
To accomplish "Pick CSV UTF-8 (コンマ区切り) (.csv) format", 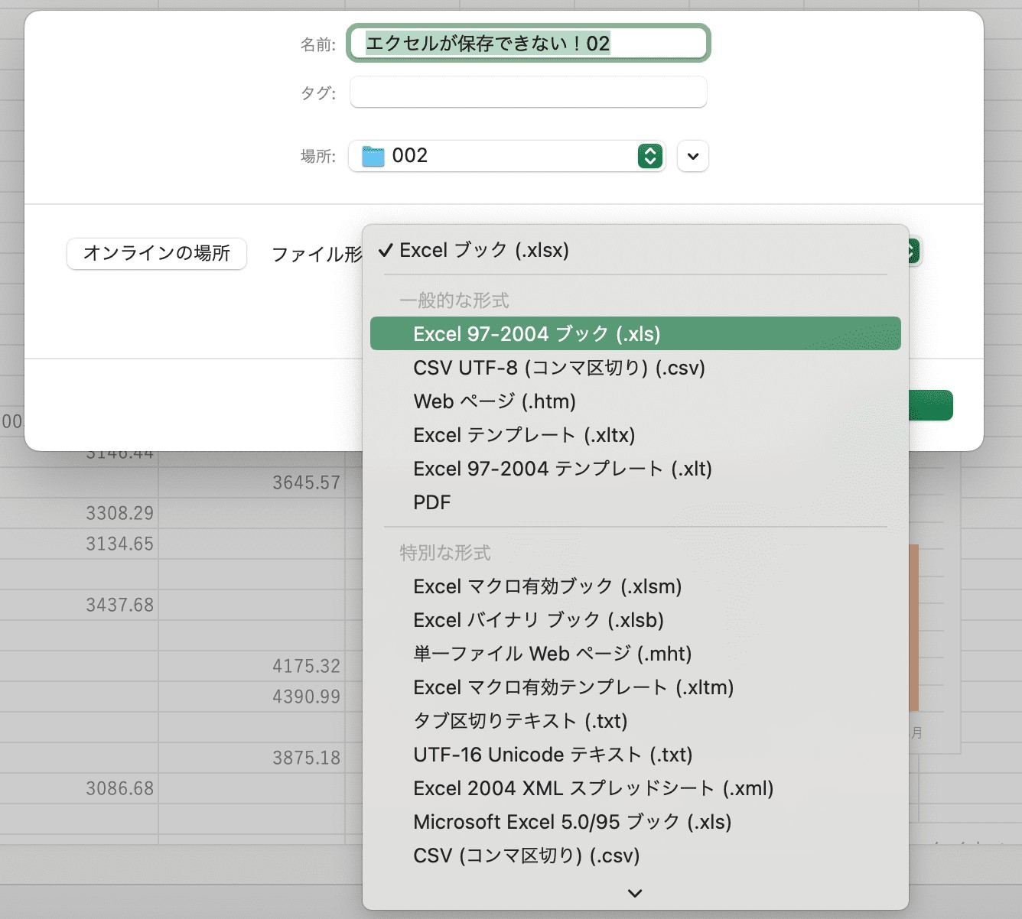I will [635, 368].
